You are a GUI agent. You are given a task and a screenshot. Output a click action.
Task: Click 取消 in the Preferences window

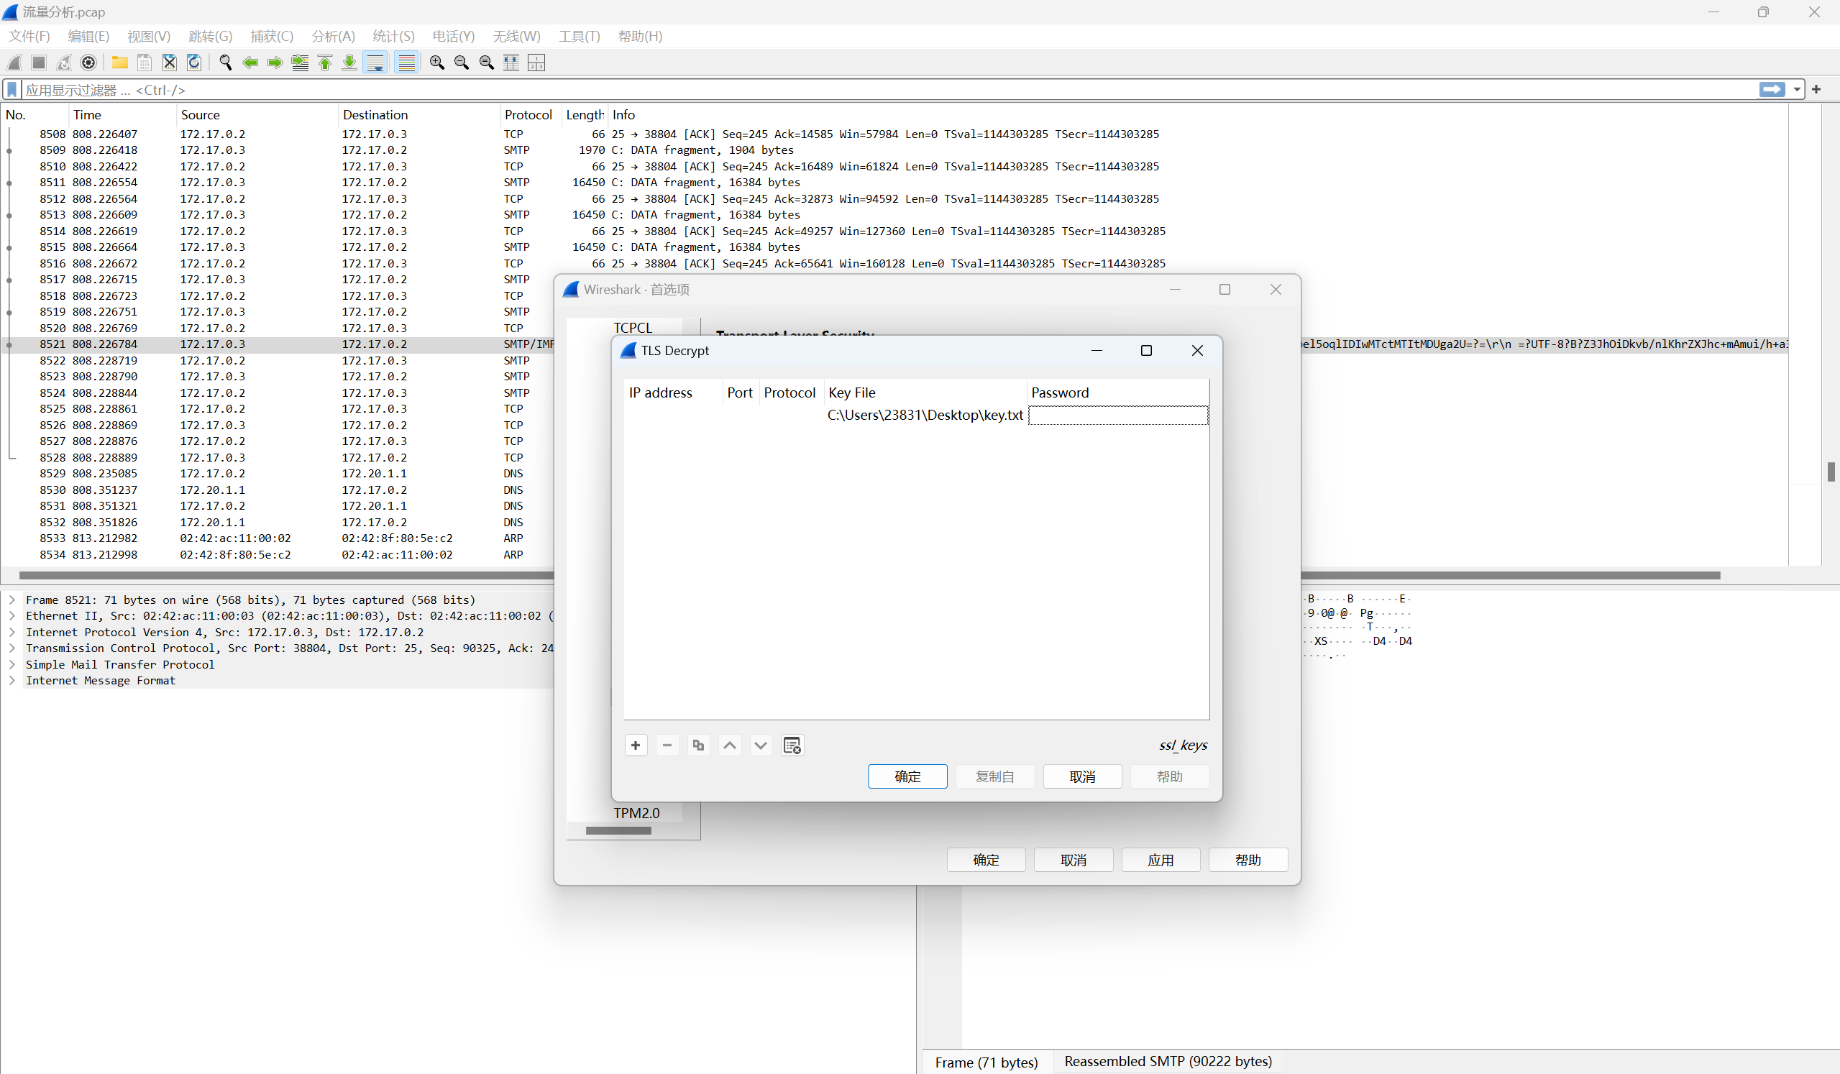pyautogui.click(x=1074, y=860)
